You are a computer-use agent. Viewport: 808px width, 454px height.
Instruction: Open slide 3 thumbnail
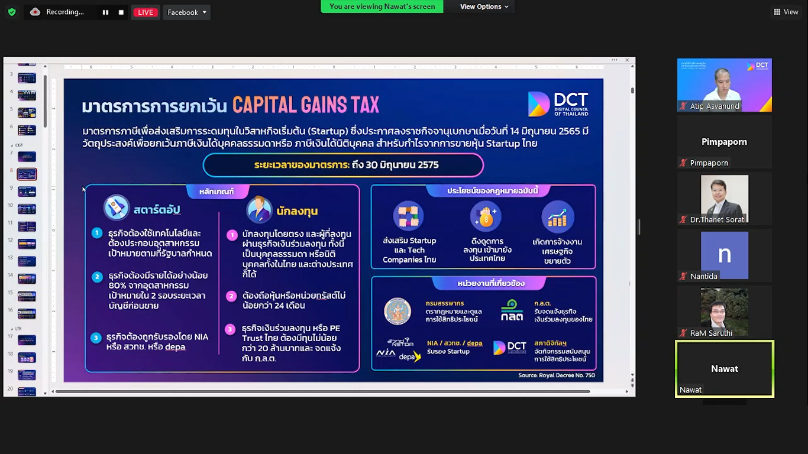(x=27, y=78)
